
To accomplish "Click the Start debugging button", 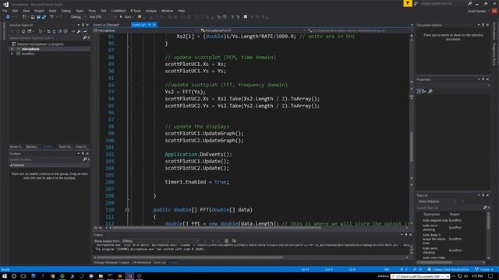I will point(126,17).
